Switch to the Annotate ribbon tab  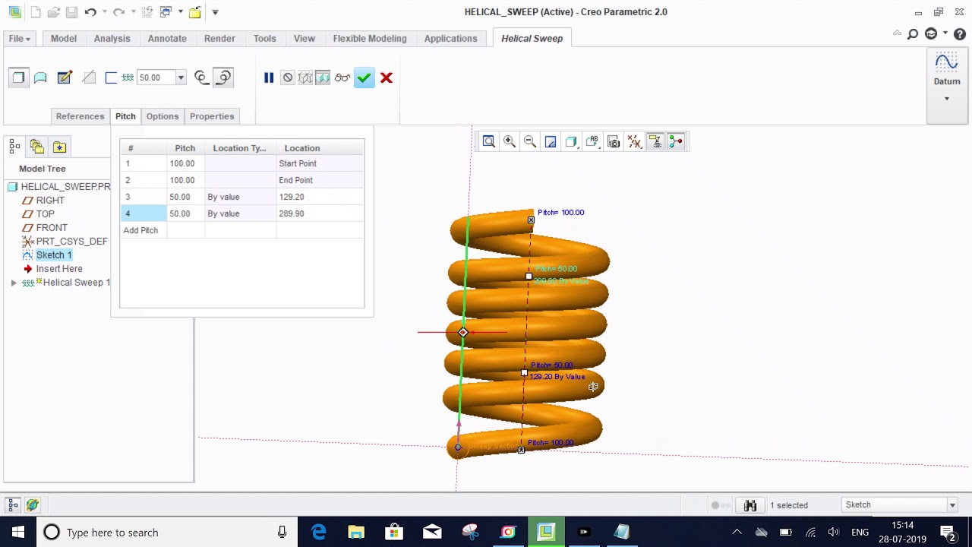[167, 38]
